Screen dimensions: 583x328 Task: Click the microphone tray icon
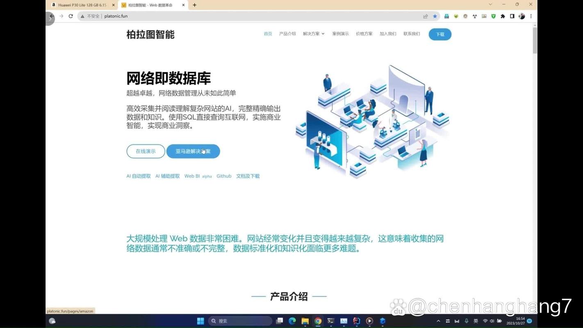[467, 321]
